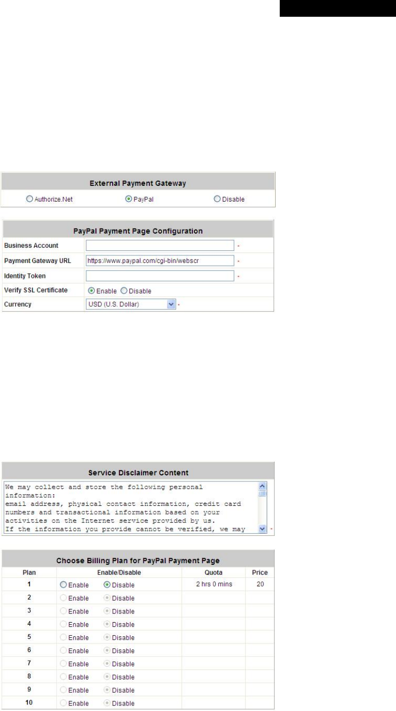Disable billing plan 8

click(107, 677)
